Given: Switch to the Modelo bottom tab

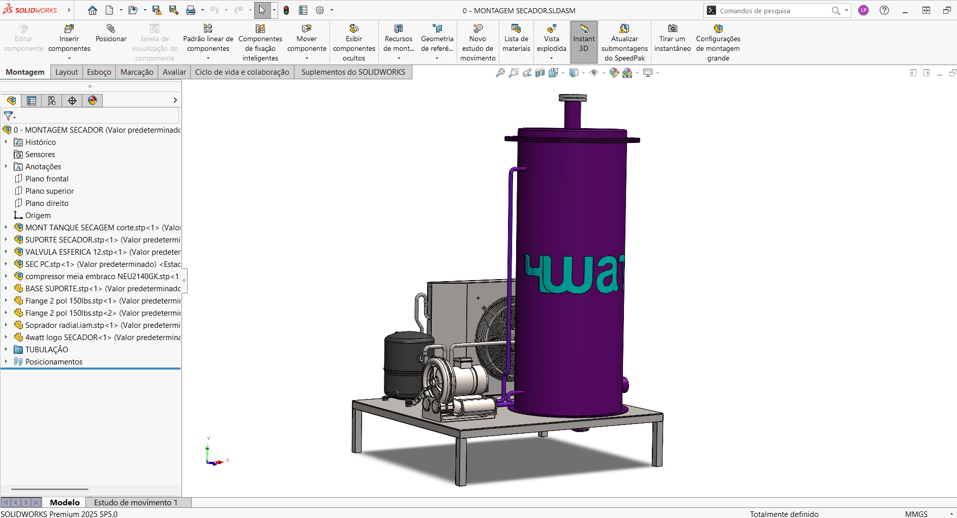Looking at the screenshot, I should point(65,502).
